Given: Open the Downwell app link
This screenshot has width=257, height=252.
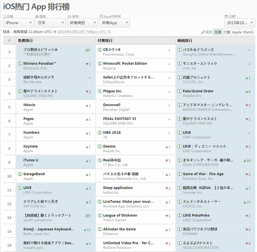Looking at the screenshot, I should [112, 105].
